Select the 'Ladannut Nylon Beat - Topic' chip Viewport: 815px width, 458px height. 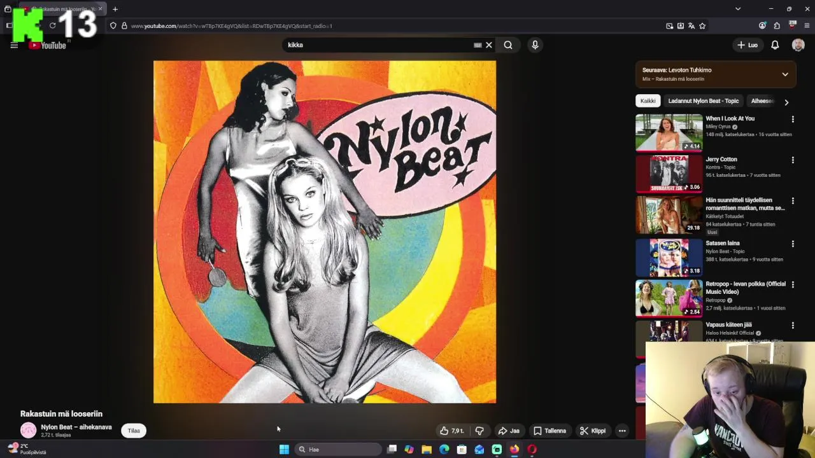click(x=703, y=101)
